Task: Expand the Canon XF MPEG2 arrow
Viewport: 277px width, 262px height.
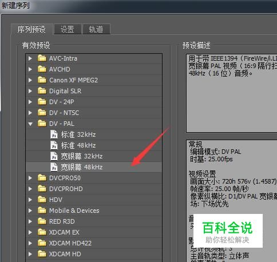Action: click(30, 80)
